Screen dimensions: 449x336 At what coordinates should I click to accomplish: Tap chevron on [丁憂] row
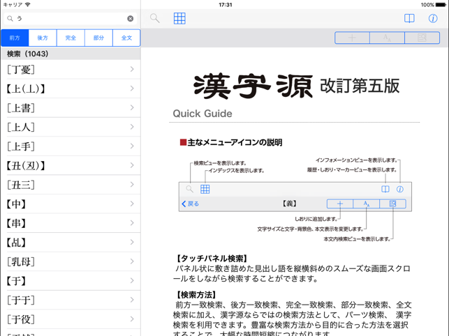pyautogui.click(x=132, y=69)
